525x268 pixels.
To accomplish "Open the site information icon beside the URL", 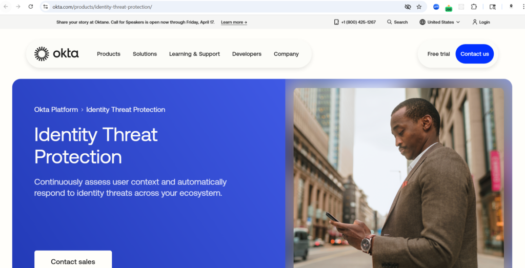I will coord(46,7).
